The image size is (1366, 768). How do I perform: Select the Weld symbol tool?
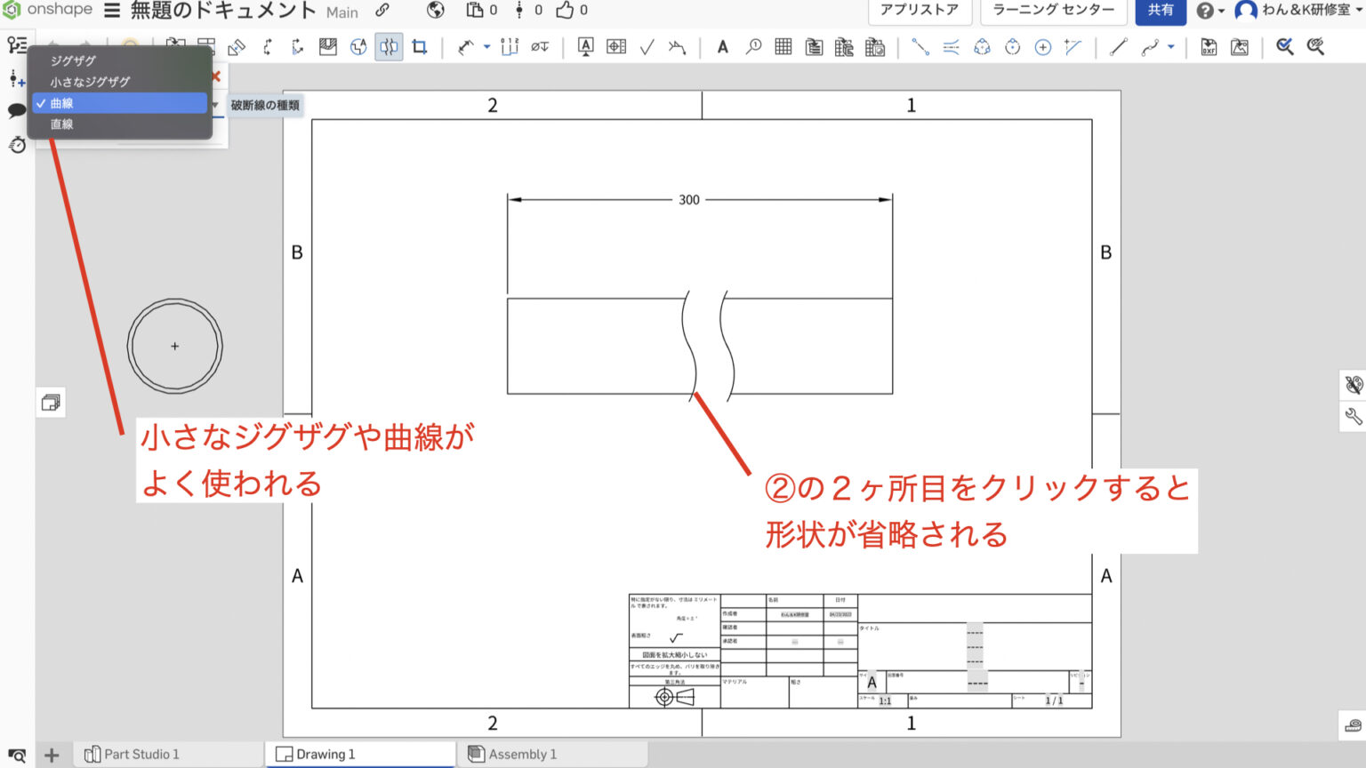(x=677, y=47)
